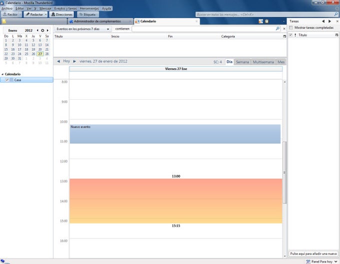Open the Editar menu

19,9
